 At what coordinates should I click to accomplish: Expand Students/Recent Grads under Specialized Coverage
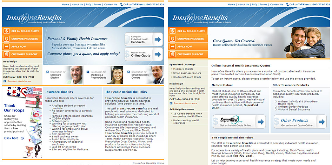tap(171, 77)
